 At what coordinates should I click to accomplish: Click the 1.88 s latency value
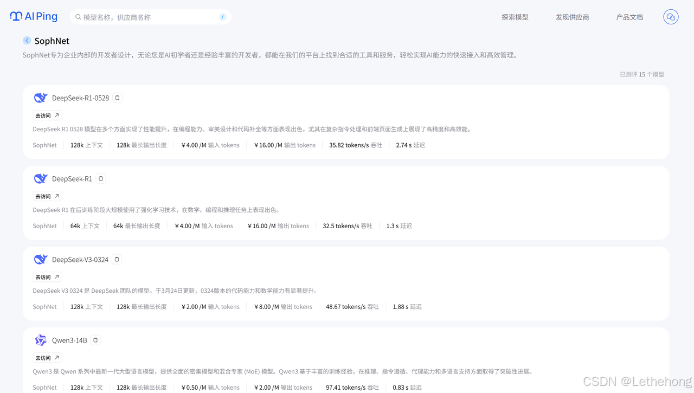[x=407, y=307]
